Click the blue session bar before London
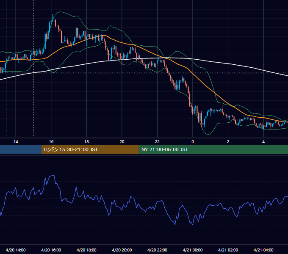Viewport: 288px width, 254px height. click(x=21, y=149)
